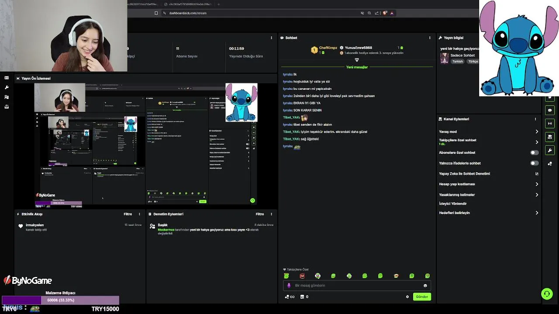Viewport: 559px width, 314px height.
Task: Open a new browser tab with plus
Action: [218, 4]
